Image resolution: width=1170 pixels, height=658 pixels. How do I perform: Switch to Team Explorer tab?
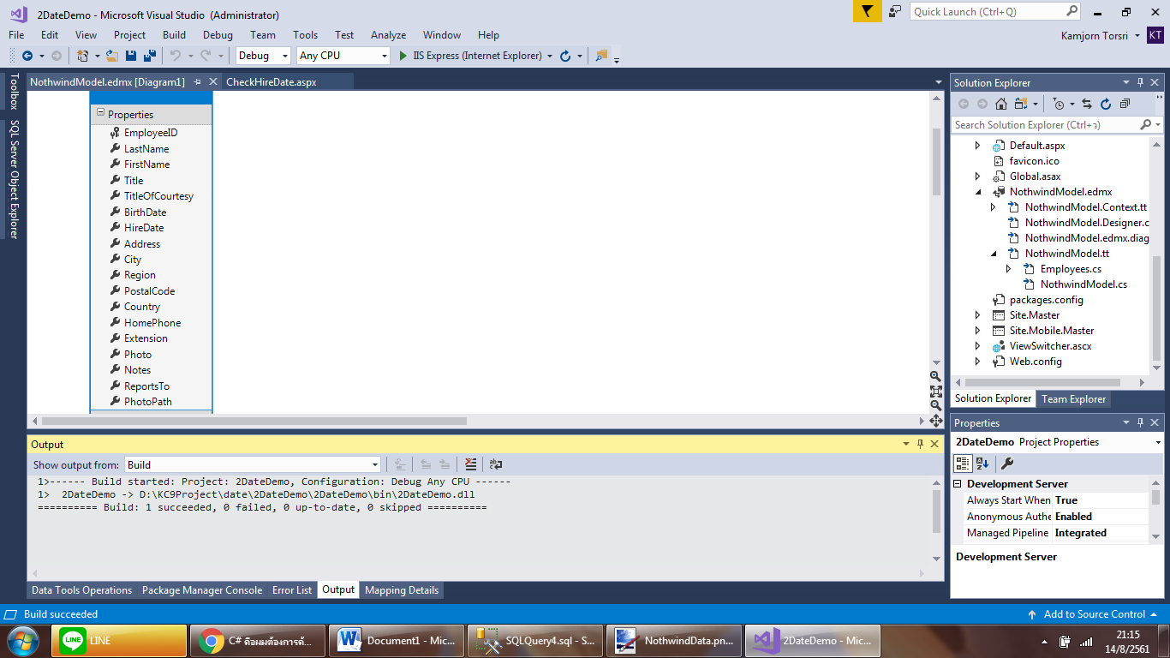point(1074,398)
